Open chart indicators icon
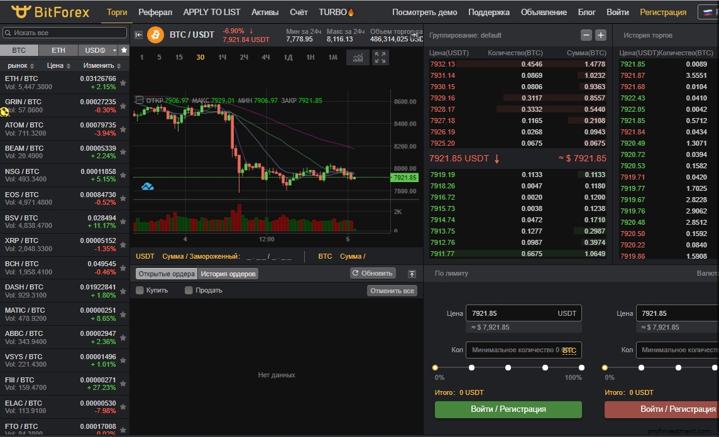The image size is (719, 437). 358,58
